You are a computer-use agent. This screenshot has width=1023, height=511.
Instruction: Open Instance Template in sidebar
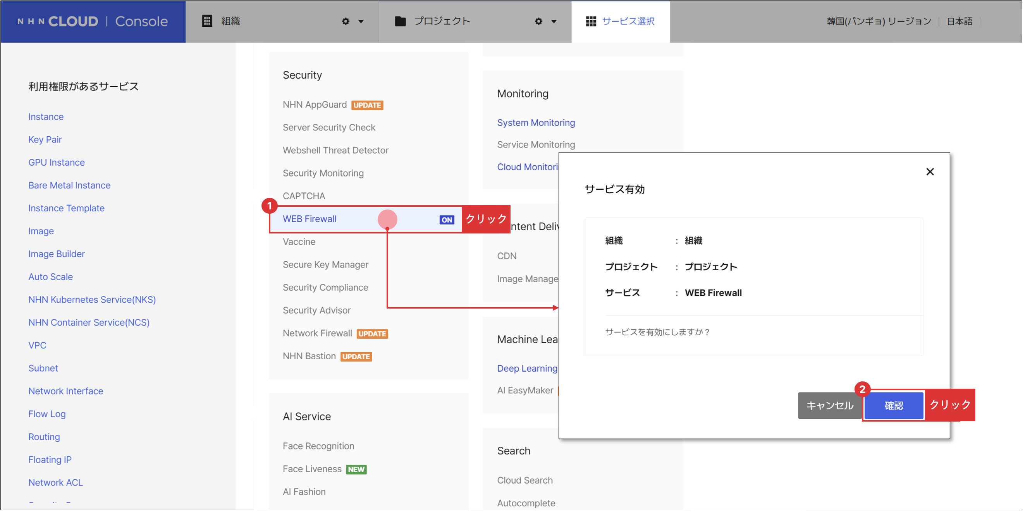[x=66, y=208]
